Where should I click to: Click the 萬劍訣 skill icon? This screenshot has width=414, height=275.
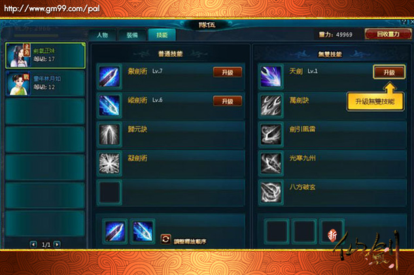271,105
